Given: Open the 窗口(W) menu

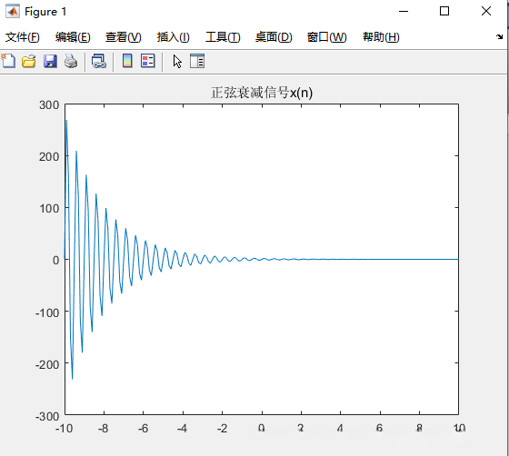Looking at the screenshot, I should click(327, 37).
